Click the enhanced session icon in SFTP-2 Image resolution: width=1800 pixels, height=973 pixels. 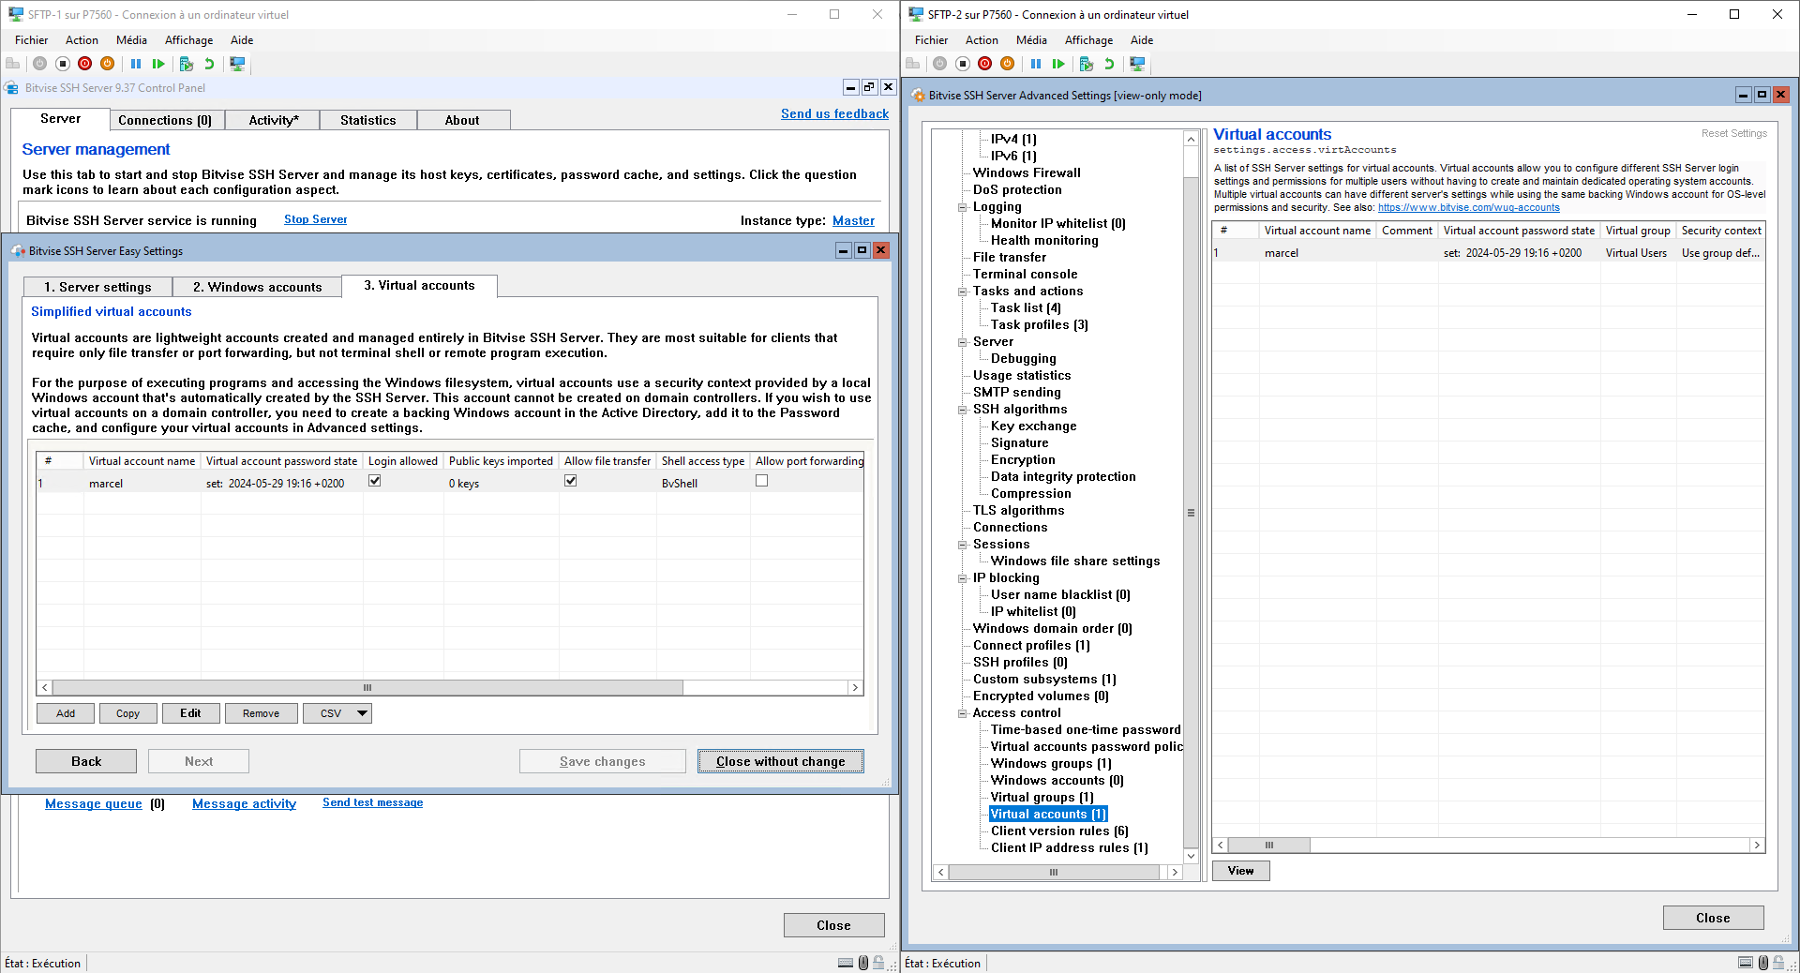1137,64
